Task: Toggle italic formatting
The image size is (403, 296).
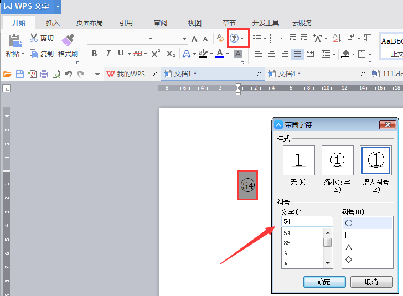Action: 107,54
